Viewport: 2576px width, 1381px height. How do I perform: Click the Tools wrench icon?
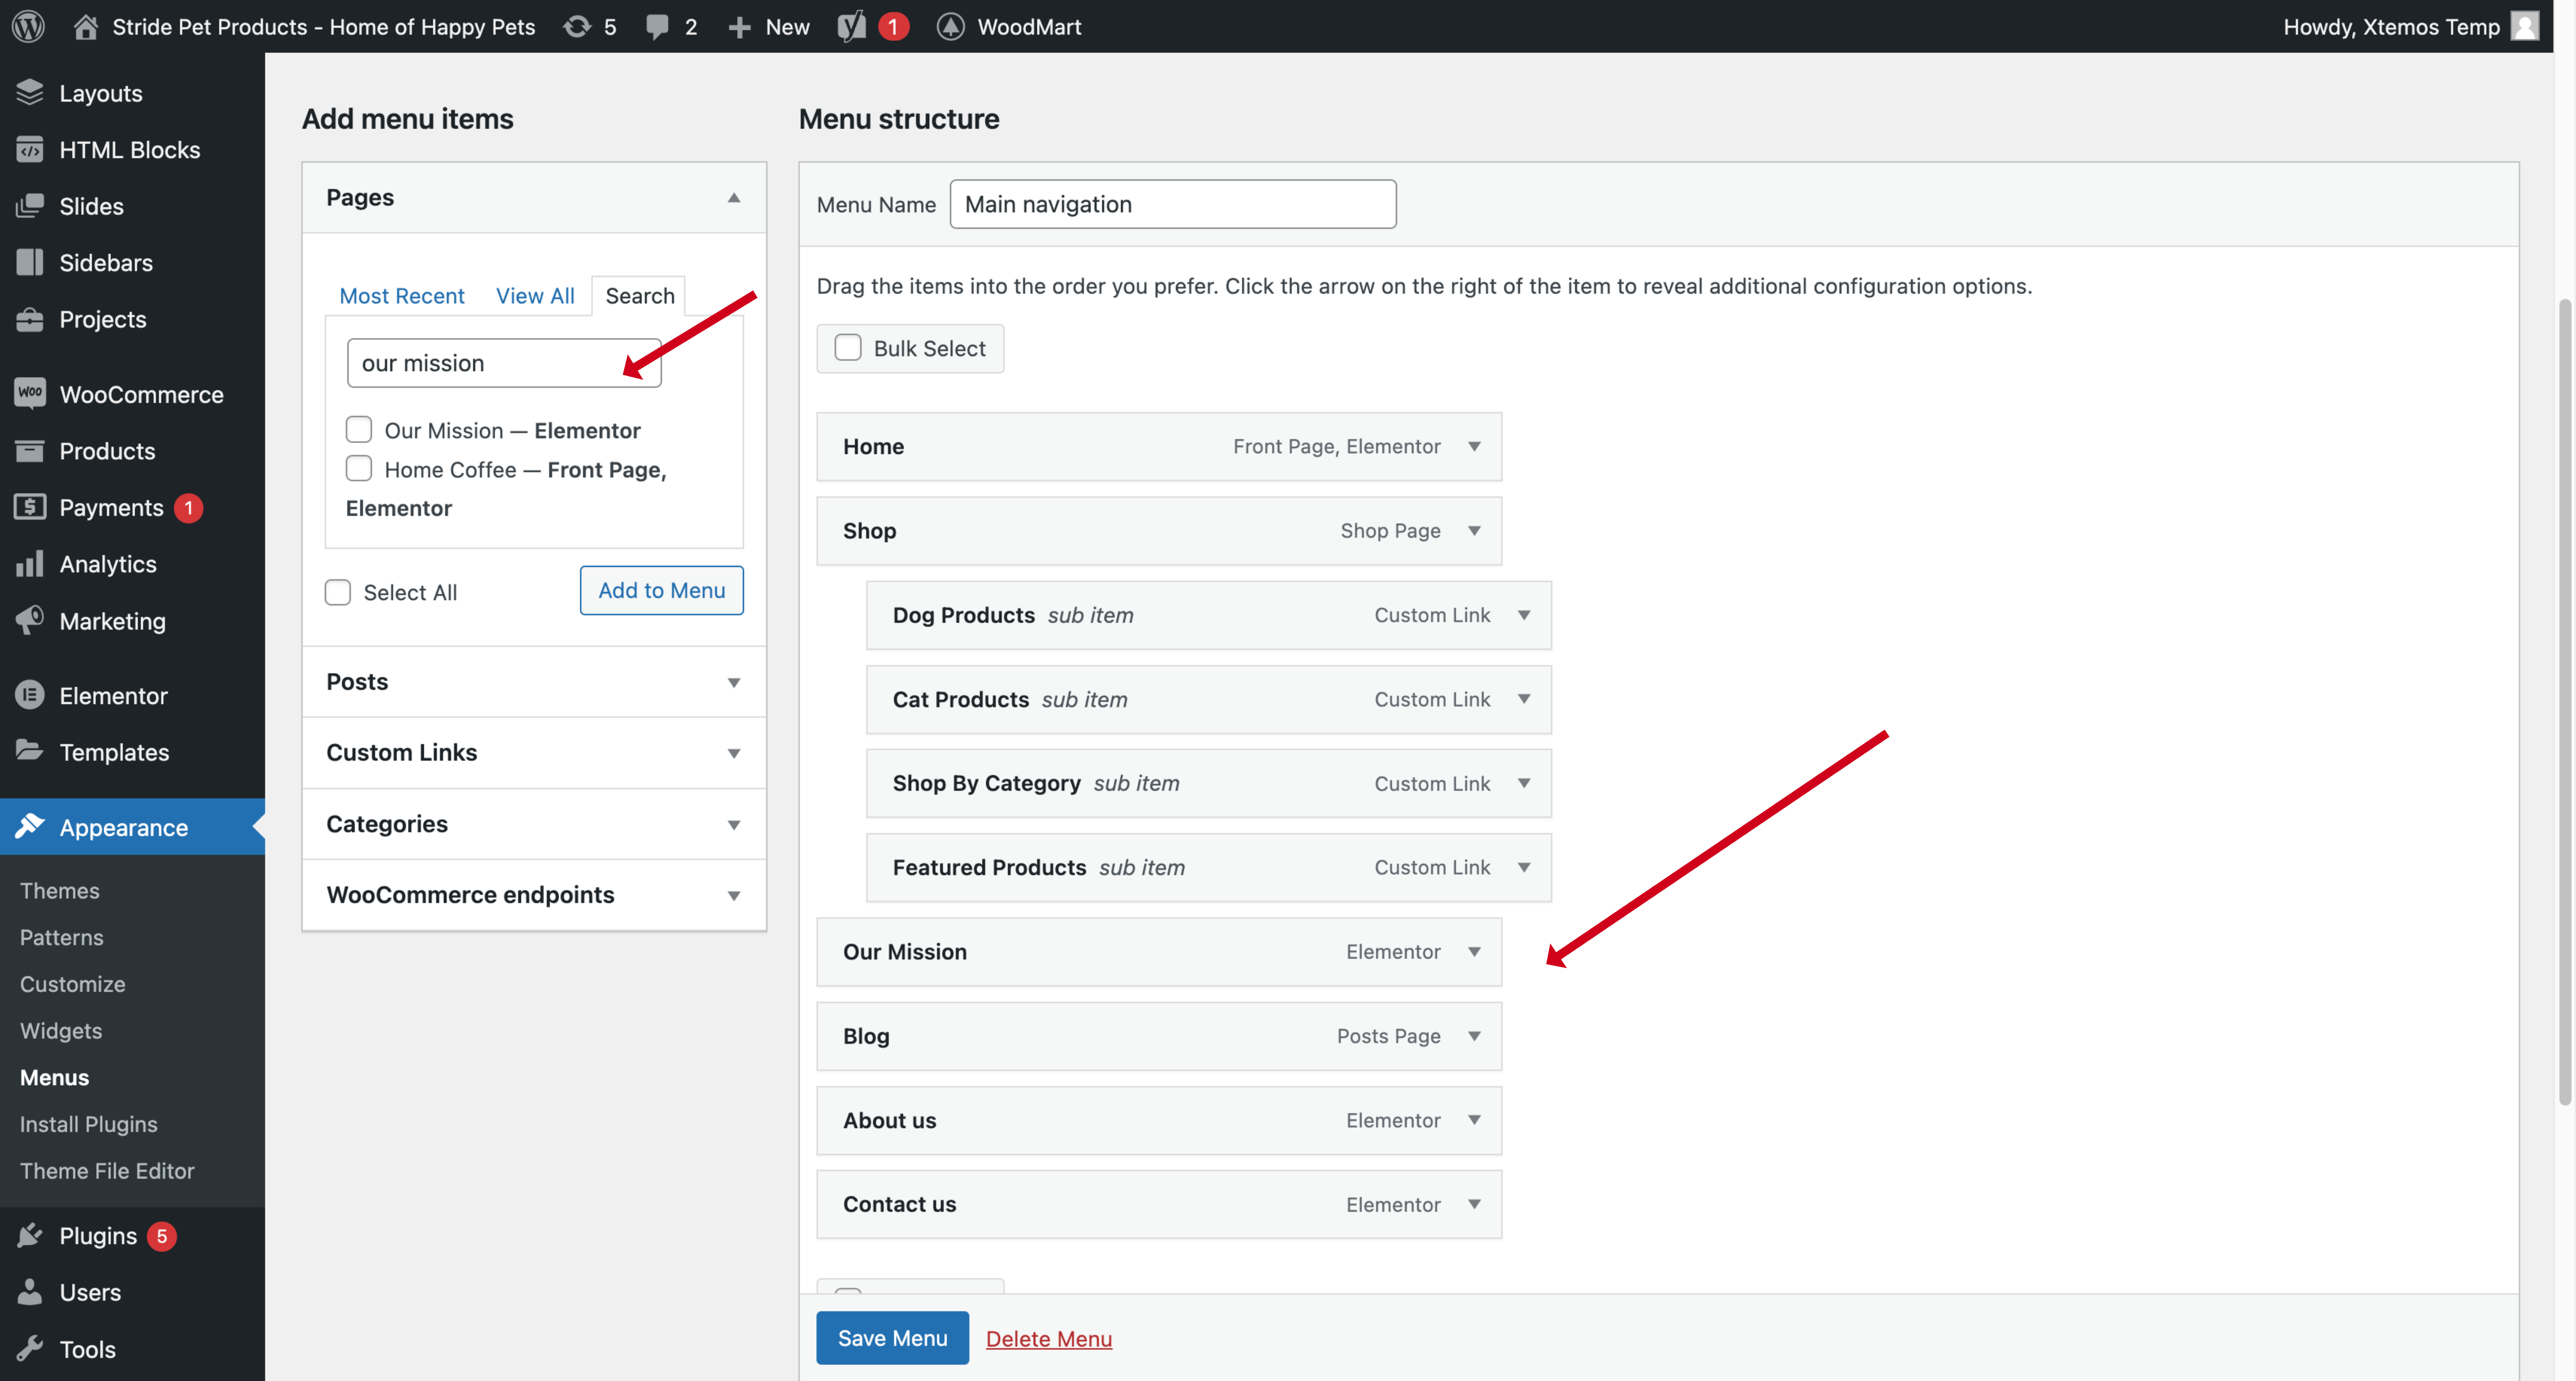click(x=30, y=1349)
